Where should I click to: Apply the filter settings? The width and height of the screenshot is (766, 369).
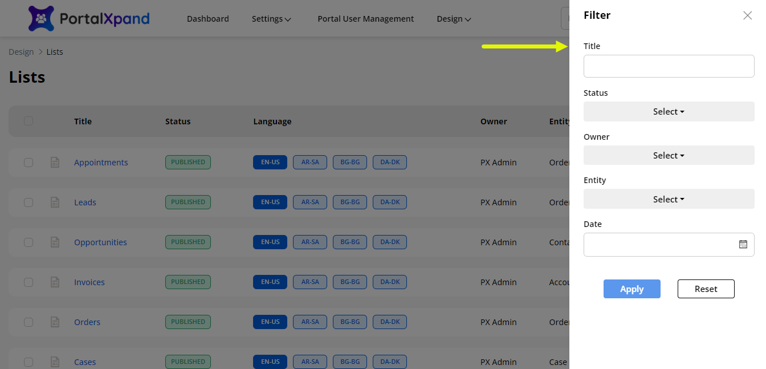pyautogui.click(x=631, y=289)
